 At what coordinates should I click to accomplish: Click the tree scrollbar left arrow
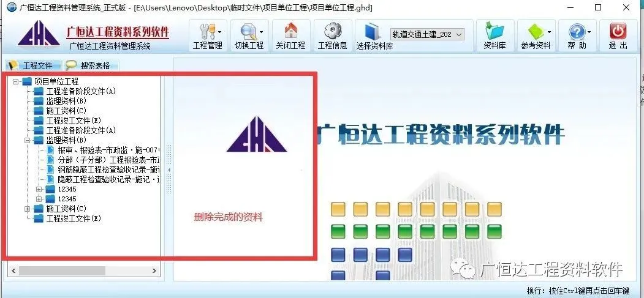(13, 270)
